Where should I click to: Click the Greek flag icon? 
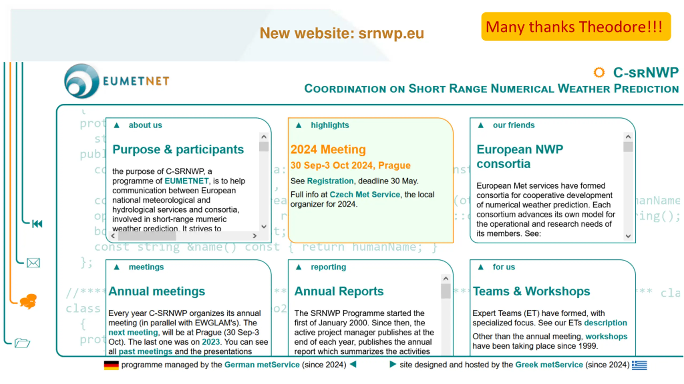coord(639,365)
